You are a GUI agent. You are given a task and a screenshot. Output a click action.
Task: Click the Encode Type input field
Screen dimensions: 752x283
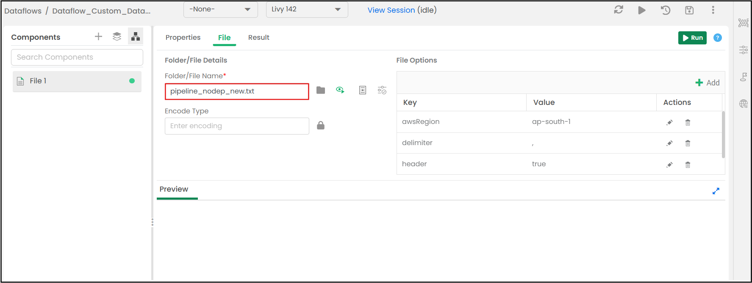pos(237,126)
